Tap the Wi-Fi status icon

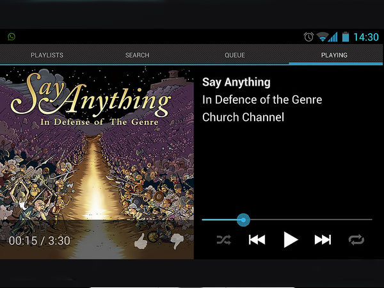point(323,37)
